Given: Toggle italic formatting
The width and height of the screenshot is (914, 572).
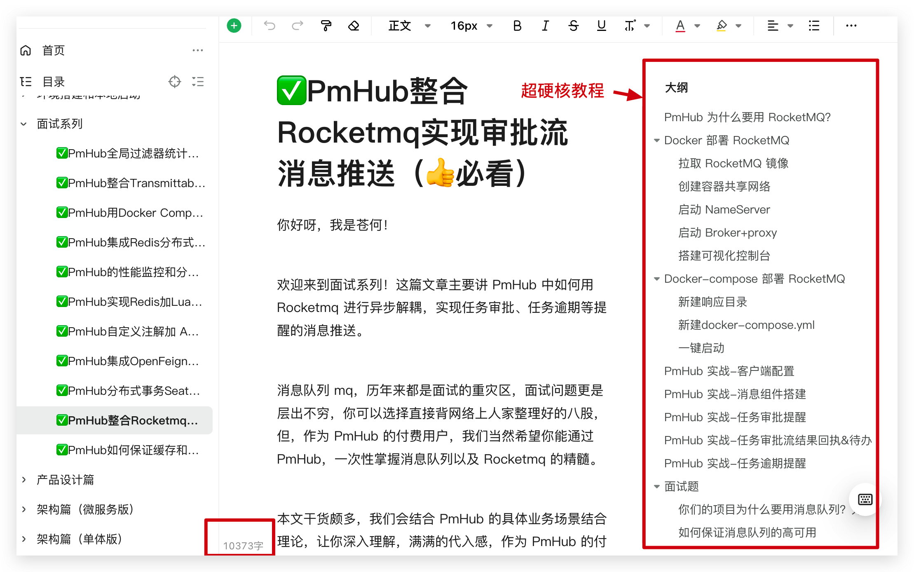Looking at the screenshot, I should [x=545, y=26].
